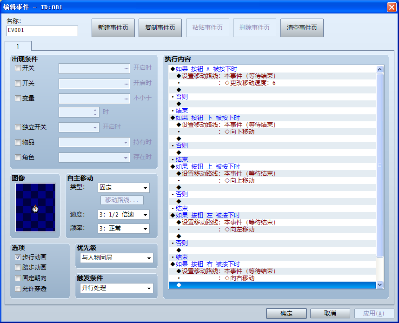This screenshot has width=399, height=323.
Task: Expand the 优先级 dropdown 与人物同层
Action: (x=117, y=258)
